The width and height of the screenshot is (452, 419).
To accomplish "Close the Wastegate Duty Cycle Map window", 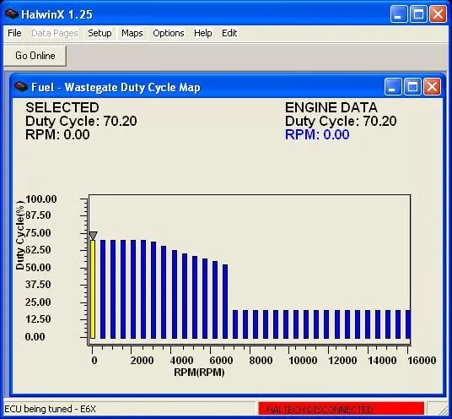I will tap(432, 87).
